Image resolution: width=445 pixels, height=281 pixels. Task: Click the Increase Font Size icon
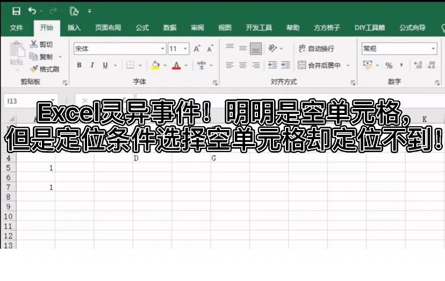point(197,48)
